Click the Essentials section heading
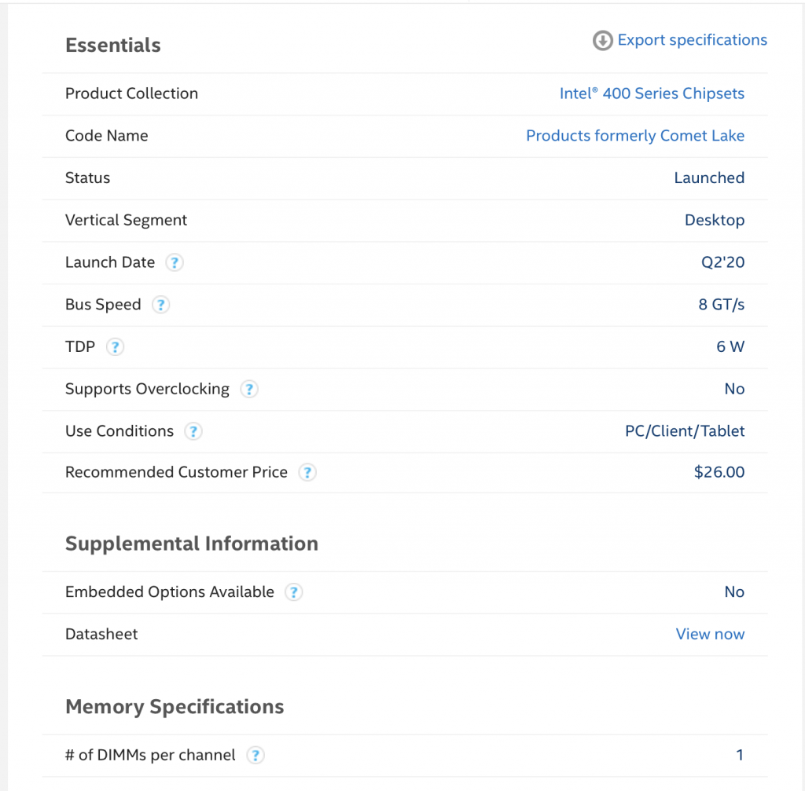 (113, 46)
